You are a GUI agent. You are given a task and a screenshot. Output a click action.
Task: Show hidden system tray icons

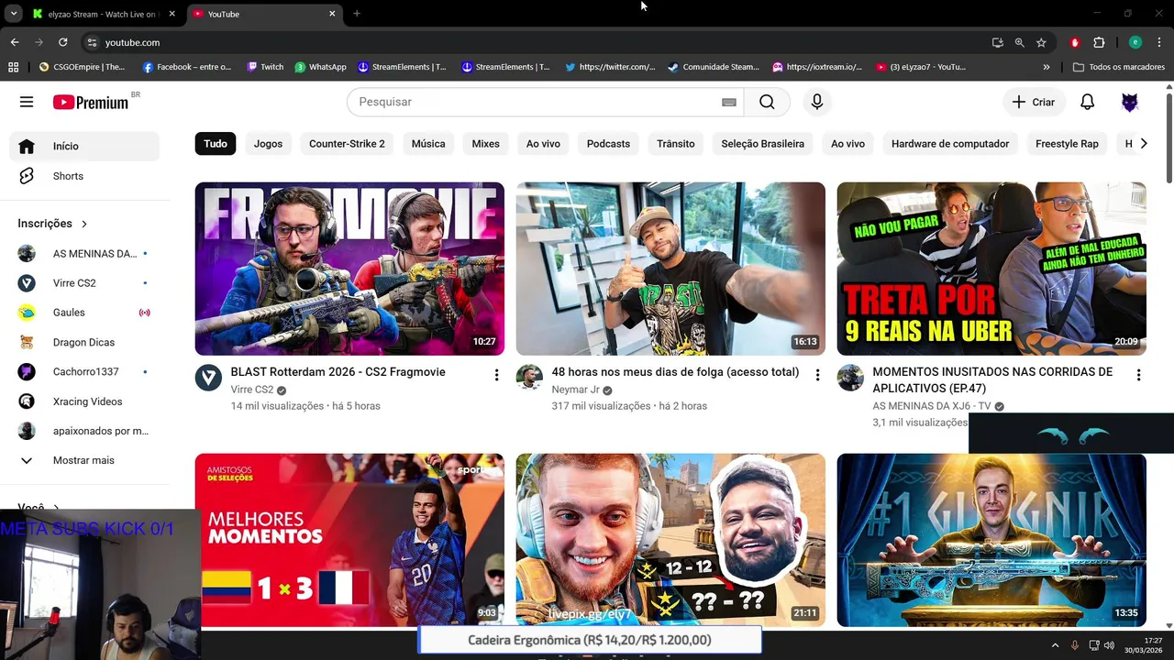point(1055,645)
